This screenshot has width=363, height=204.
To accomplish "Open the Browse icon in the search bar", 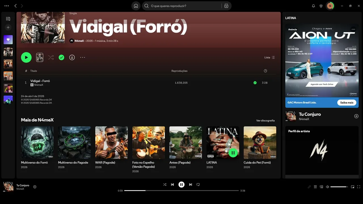I will (226, 6).
